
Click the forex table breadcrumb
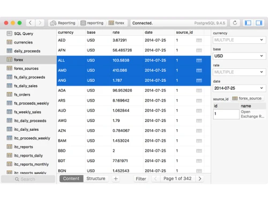pyautogui.click(x=116, y=23)
